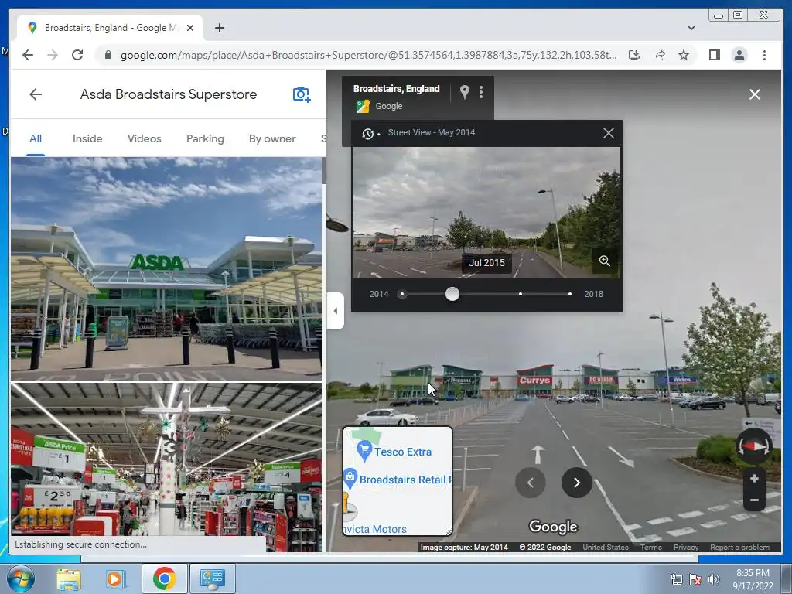Jump to the third timeline dot
Viewport: 792px width, 594px height.
521,294
